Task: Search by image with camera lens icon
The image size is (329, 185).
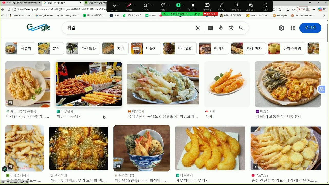Action: pos(231,28)
